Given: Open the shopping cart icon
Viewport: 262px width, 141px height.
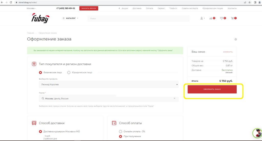Looking at the screenshot, I should (233, 18).
